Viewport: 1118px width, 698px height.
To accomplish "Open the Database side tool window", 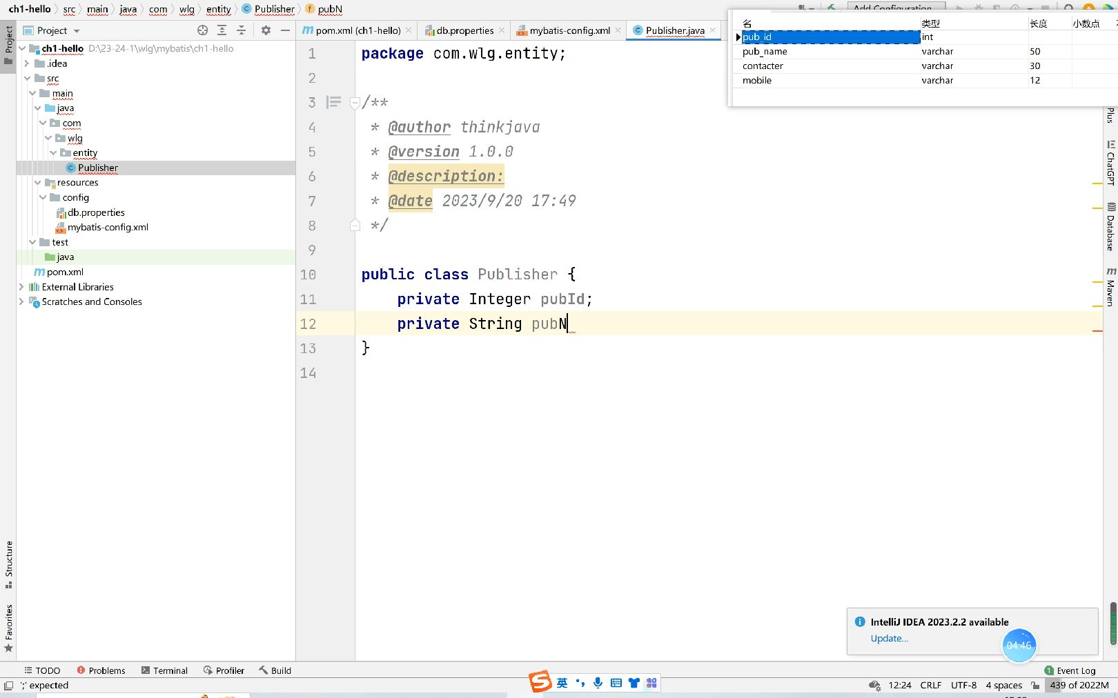I will pyautogui.click(x=1110, y=227).
